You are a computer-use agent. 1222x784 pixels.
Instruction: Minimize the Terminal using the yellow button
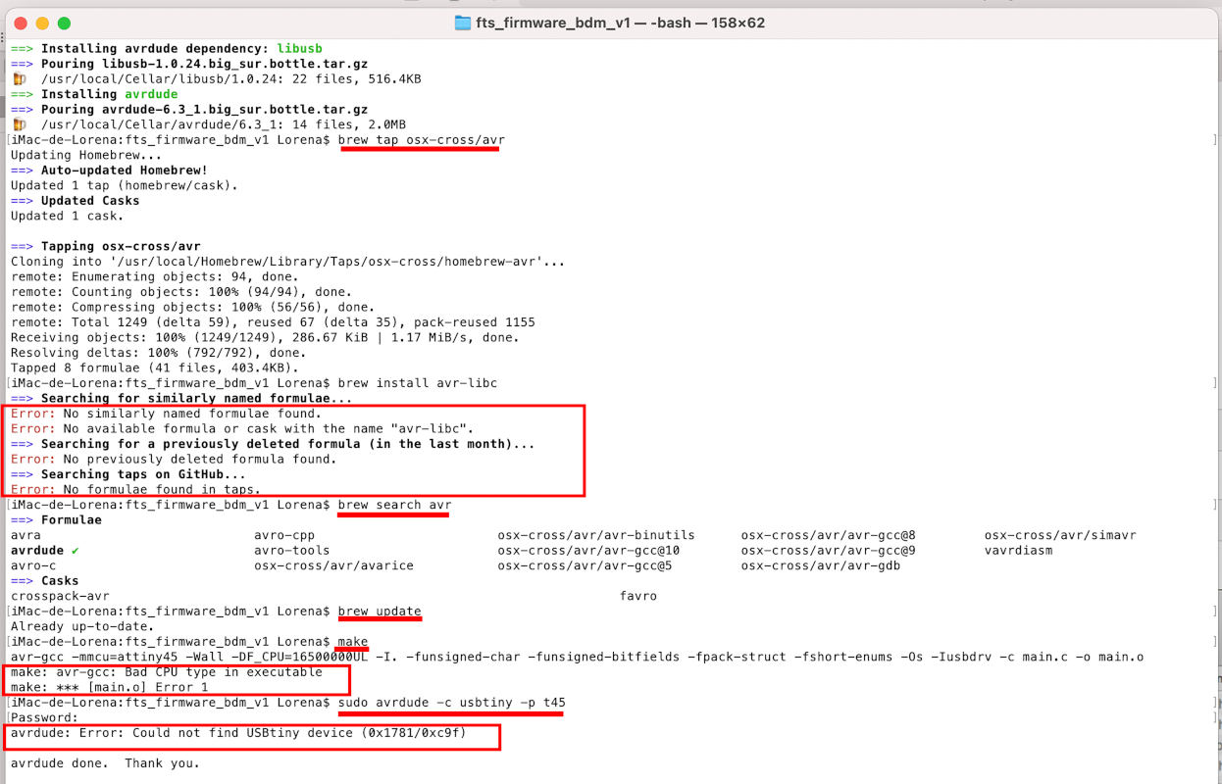coord(42,23)
